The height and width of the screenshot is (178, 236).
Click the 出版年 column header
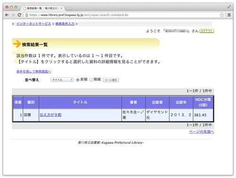181,102
